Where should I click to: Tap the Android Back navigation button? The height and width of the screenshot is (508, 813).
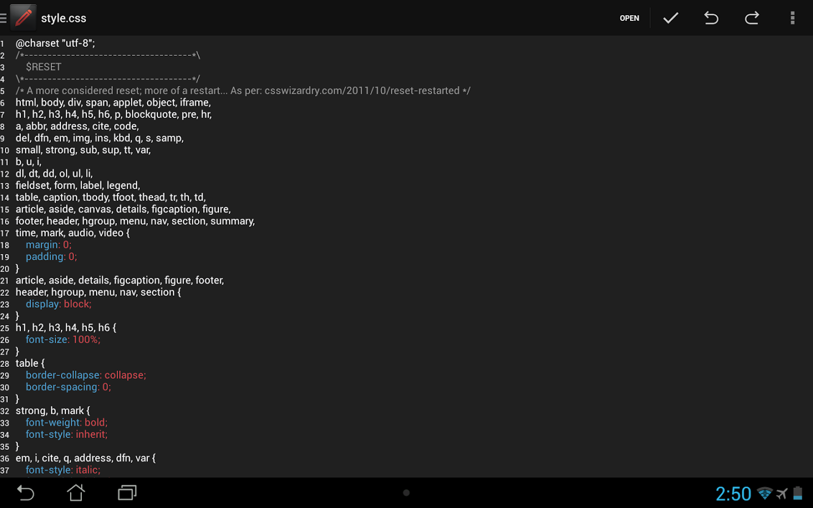(25, 493)
